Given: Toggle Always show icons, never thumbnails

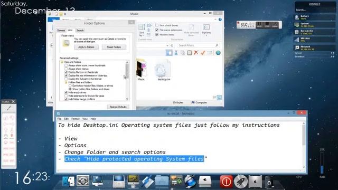Looking at the screenshot, I should (66, 65).
